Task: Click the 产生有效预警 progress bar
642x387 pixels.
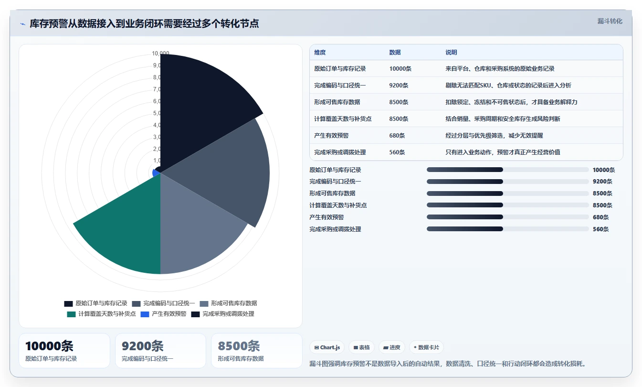Action: [508, 217]
